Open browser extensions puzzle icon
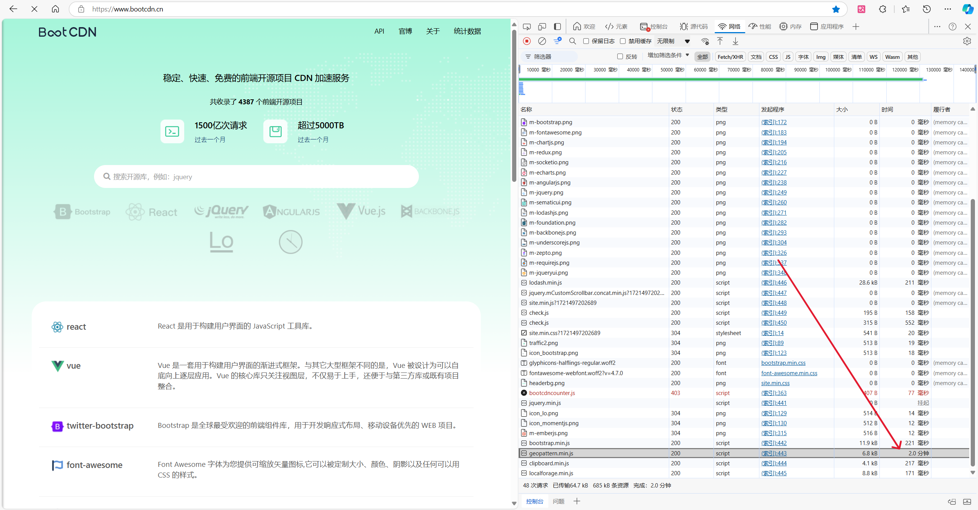This screenshot has height=510, width=978. [x=882, y=9]
